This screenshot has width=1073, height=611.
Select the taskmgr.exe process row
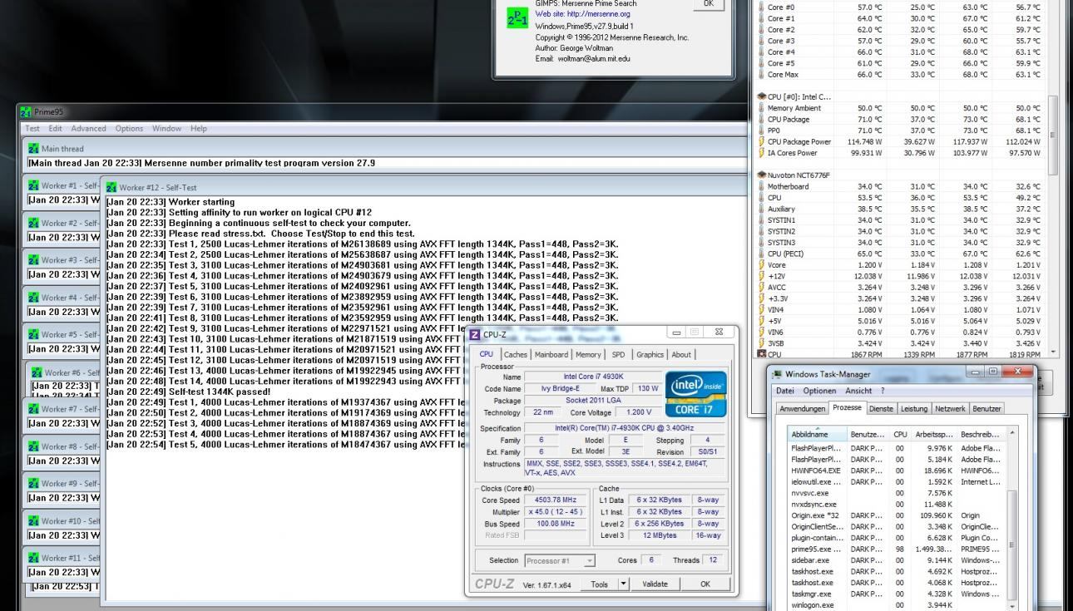coord(897,594)
